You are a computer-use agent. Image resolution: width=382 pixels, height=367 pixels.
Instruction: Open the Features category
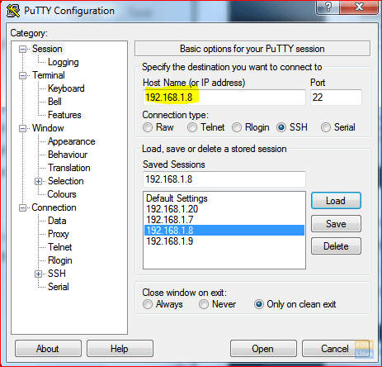pyautogui.click(x=64, y=115)
